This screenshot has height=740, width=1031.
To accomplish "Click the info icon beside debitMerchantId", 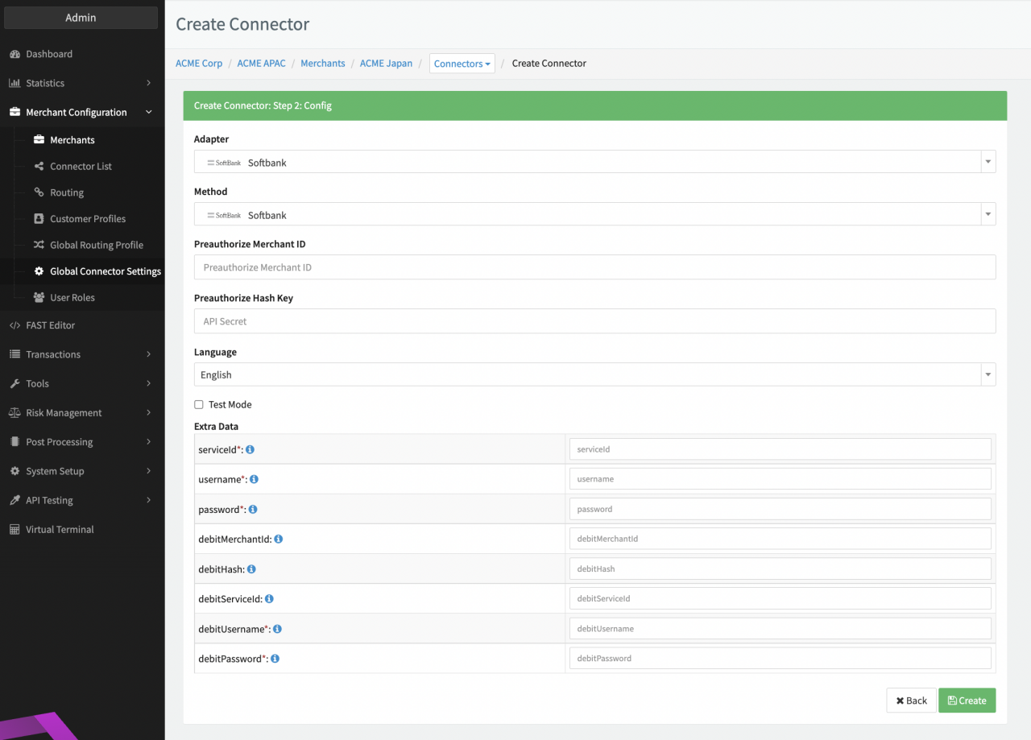I will click(x=279, y=539).
